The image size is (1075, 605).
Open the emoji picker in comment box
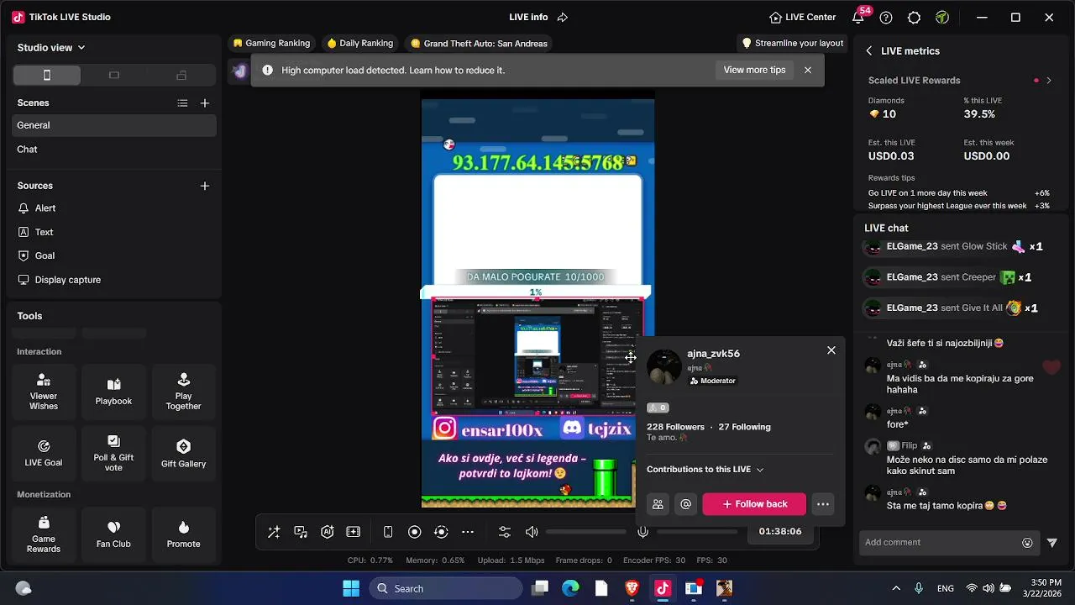point(1027,543)
